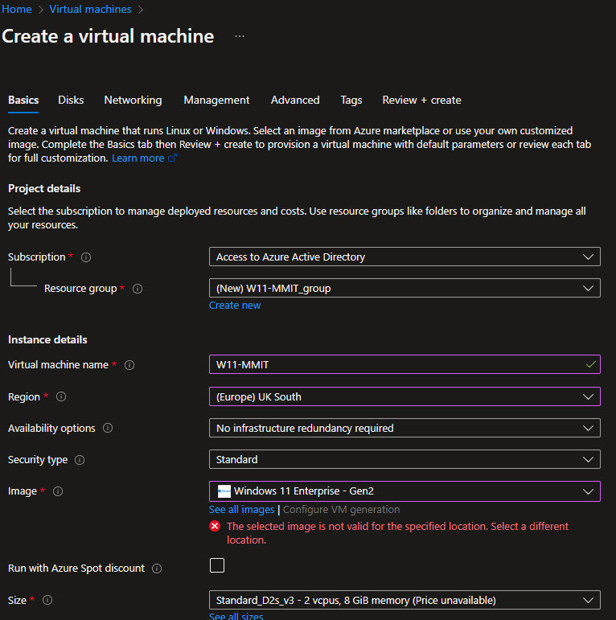Click the image location error message text

(x=397, y=533)
